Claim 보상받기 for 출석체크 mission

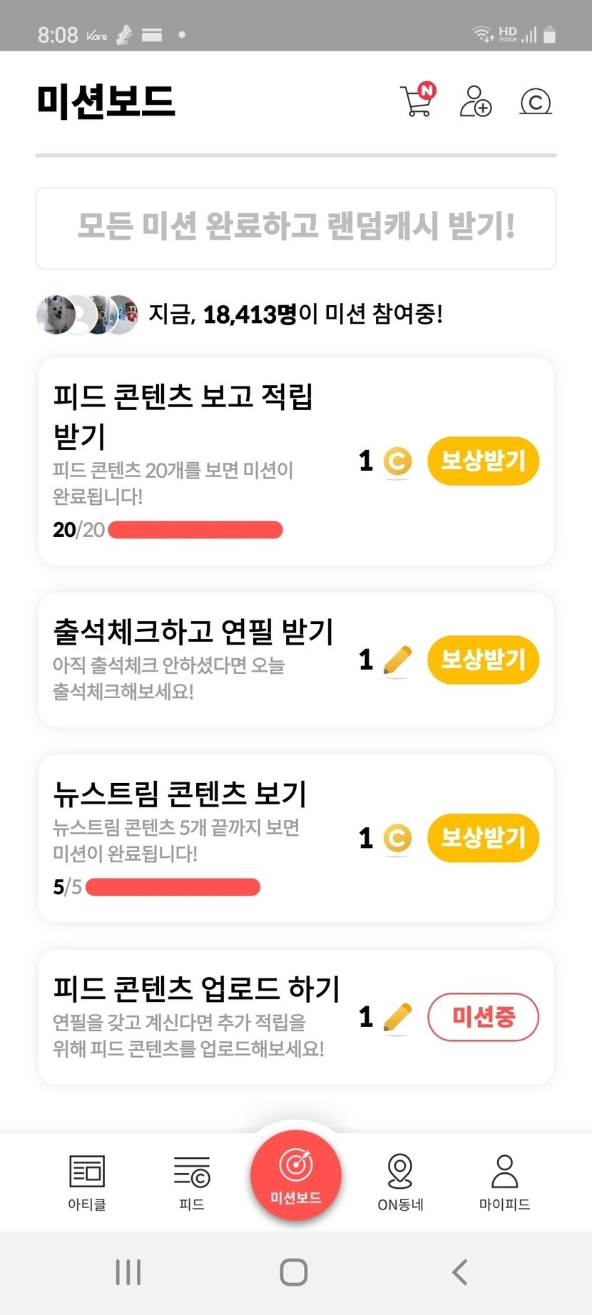click(483, 660)
